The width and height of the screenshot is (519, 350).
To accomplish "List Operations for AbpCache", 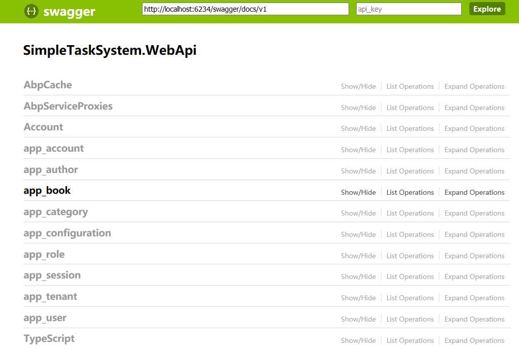I will [410, 86].
